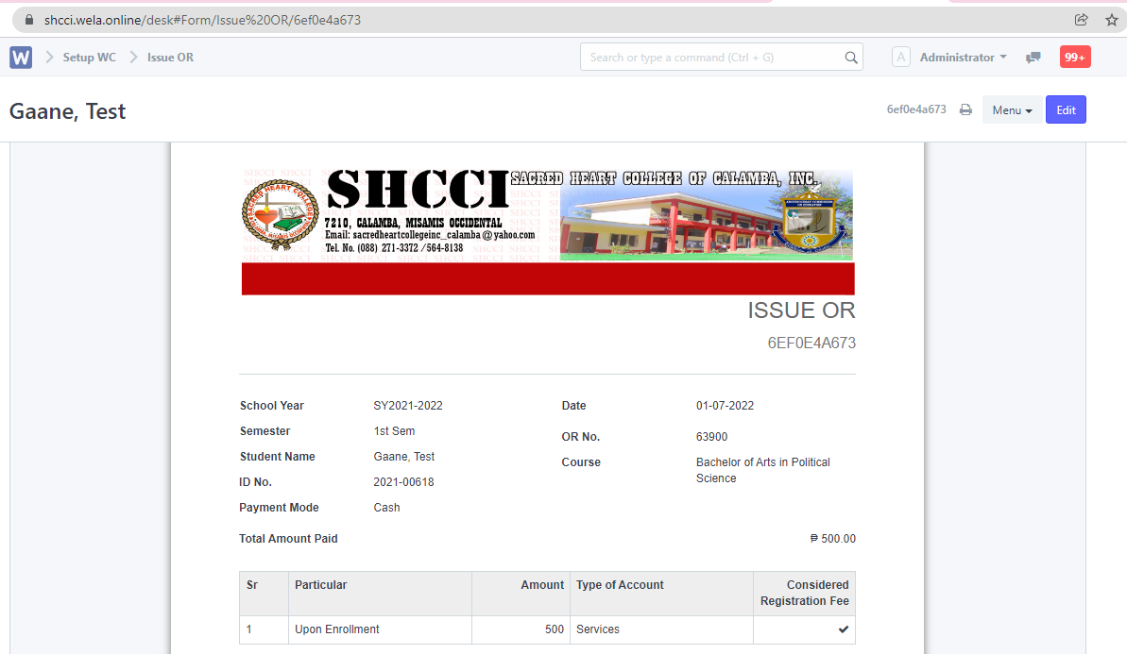Screen dimensions: 1127x654
Task: Expand the Administrator user dropdown
Action: coord(963,58)
